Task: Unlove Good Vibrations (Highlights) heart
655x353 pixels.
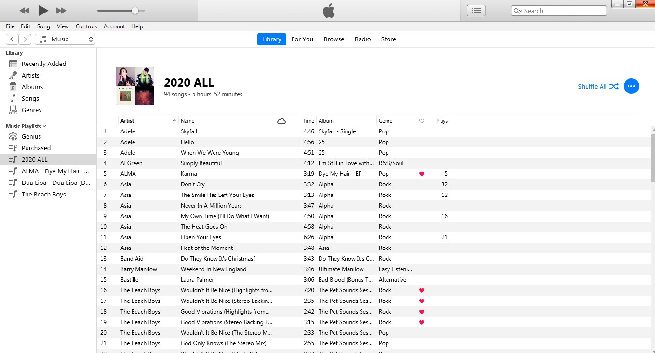Action: 422,312
